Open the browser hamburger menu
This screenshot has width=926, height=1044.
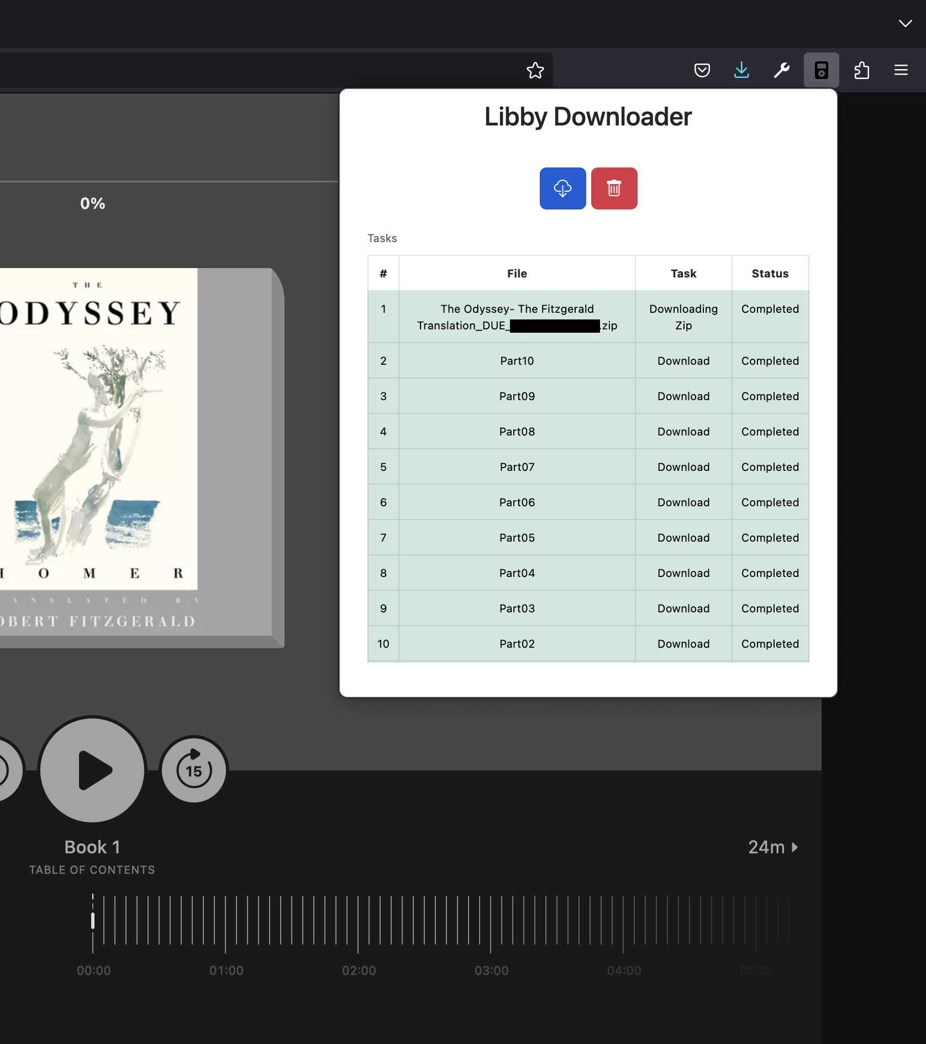(901, 70)
